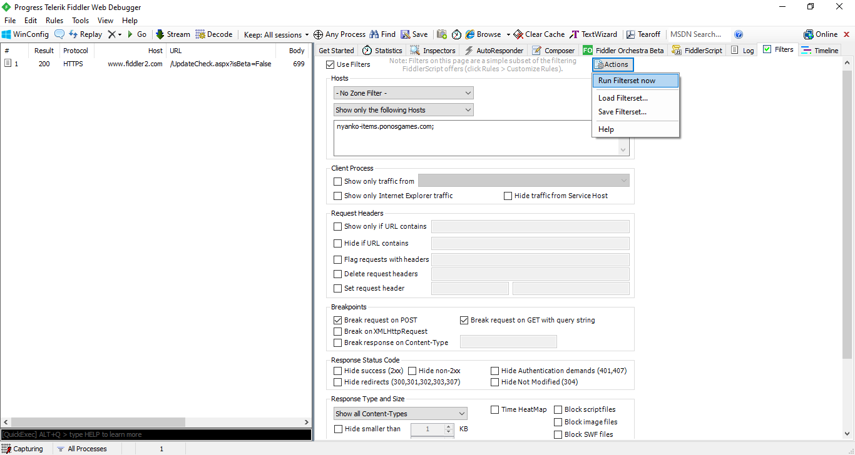
Task: Open the Statistics tab
Action: click(382, 51)
